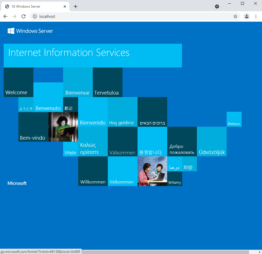Screen dimensions: 262x254
Task: Click the Internet Information Services banner
Action: pyautogui.click(x=93, y=56)
